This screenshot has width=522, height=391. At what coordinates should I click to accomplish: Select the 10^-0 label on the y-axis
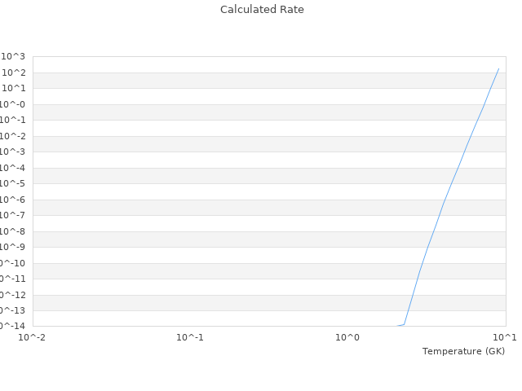click(13, 104)
